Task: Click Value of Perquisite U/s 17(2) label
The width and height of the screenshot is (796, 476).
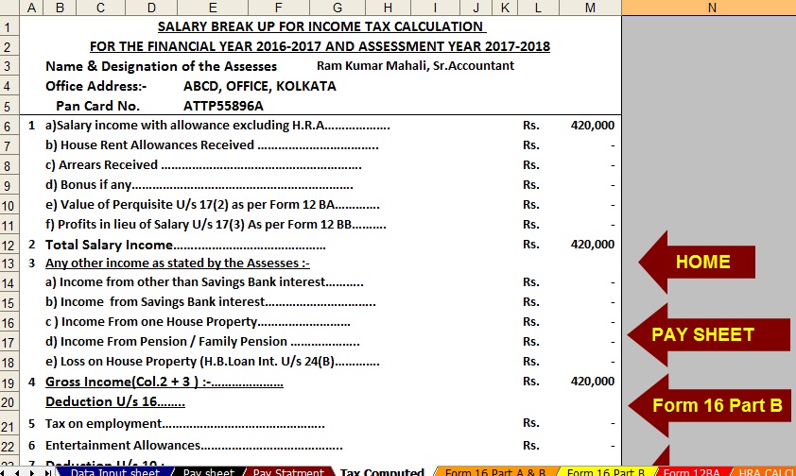Action: click(x=212, y=205)
